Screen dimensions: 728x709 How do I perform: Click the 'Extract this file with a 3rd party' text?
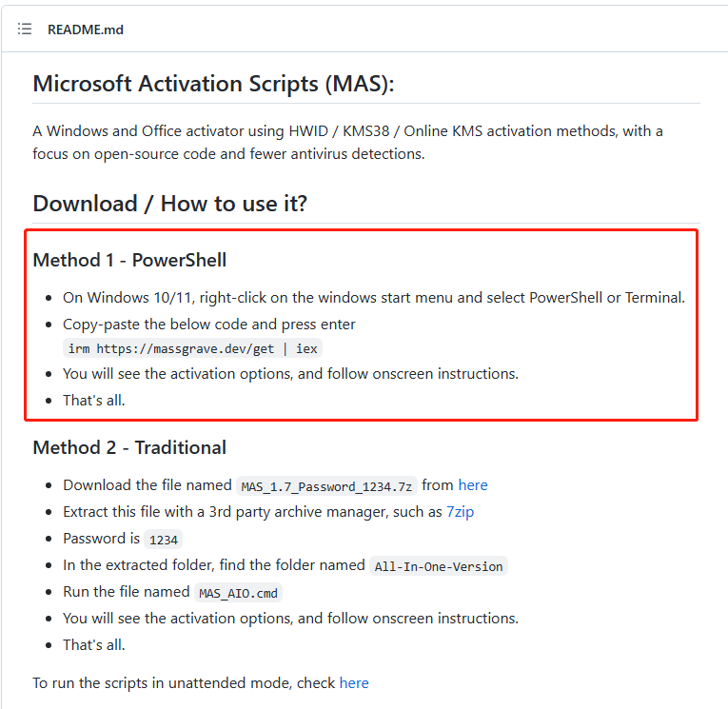click(253, 512)
